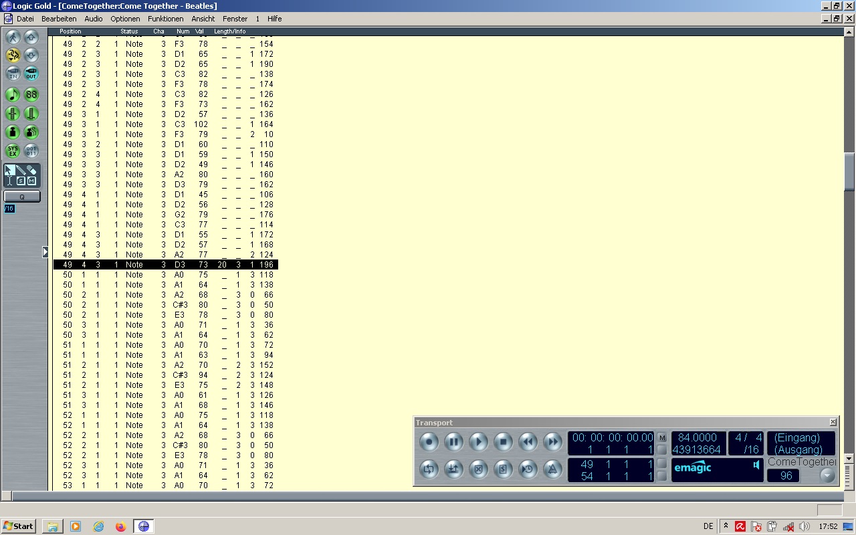The image size is (856, 535).
Task: Open Internet Explorer from the taskbar
Action: point(98,526)
